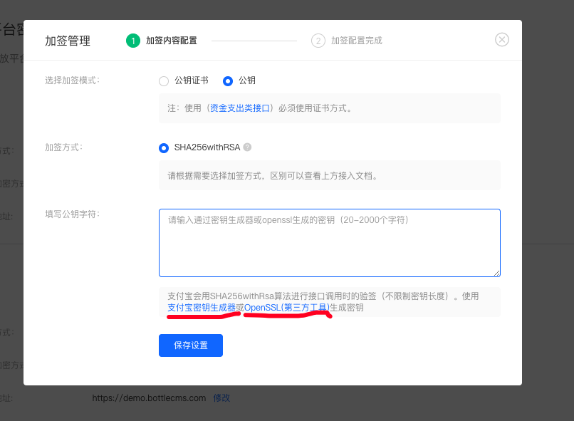574x421 pixels.
Task: Focus the public key character input field
Action: tap(329, 242)
